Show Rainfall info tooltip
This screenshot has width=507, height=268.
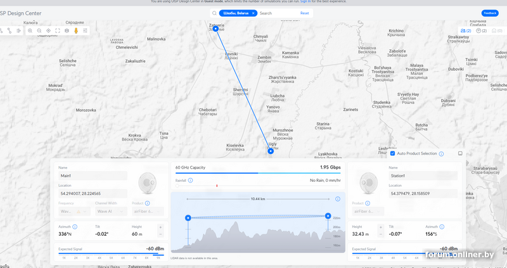[191, 181]
